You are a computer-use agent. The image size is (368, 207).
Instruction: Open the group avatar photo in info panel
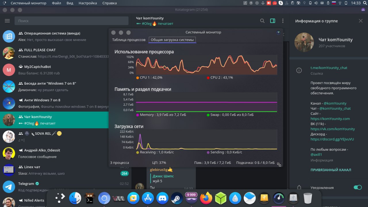tap(304, 42)
